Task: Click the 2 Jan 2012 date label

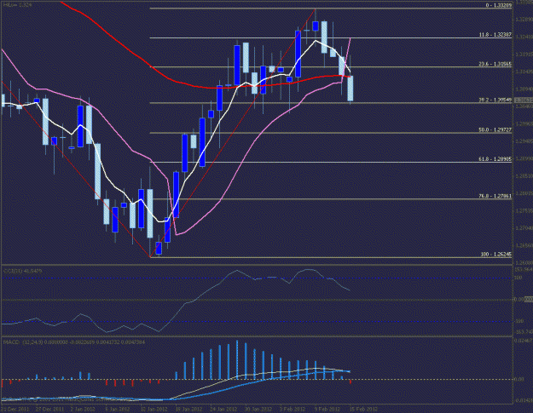Action: tap(83, 409)
